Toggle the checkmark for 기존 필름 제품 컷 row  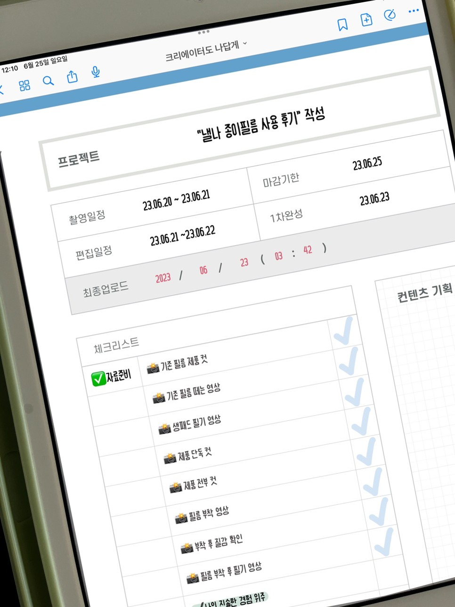(343, 331)
